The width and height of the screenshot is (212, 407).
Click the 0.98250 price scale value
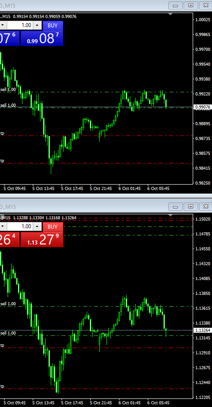(203, 183)
